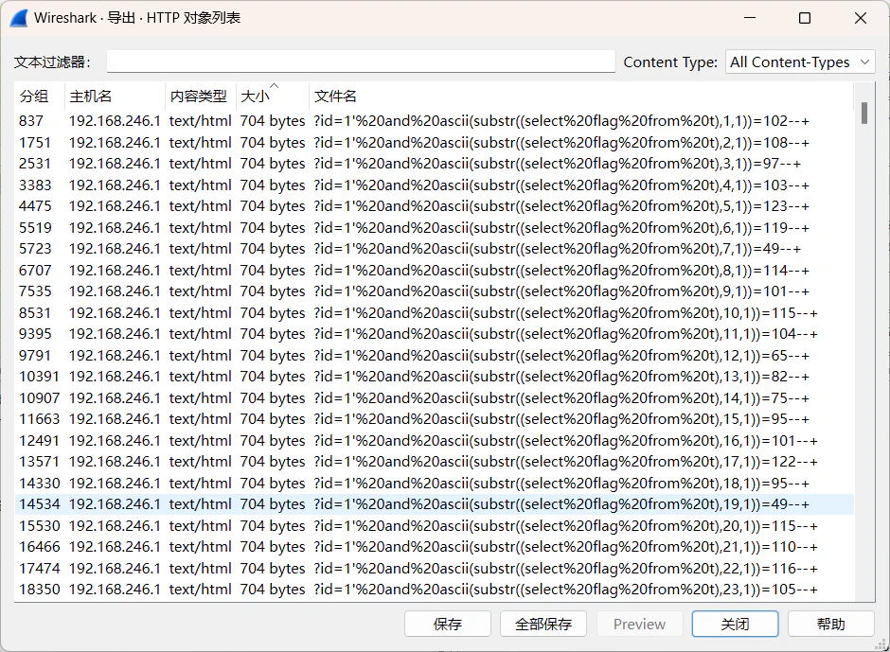Sort by the 主机名 column header
Screen dimensions: 890x652
116,96
